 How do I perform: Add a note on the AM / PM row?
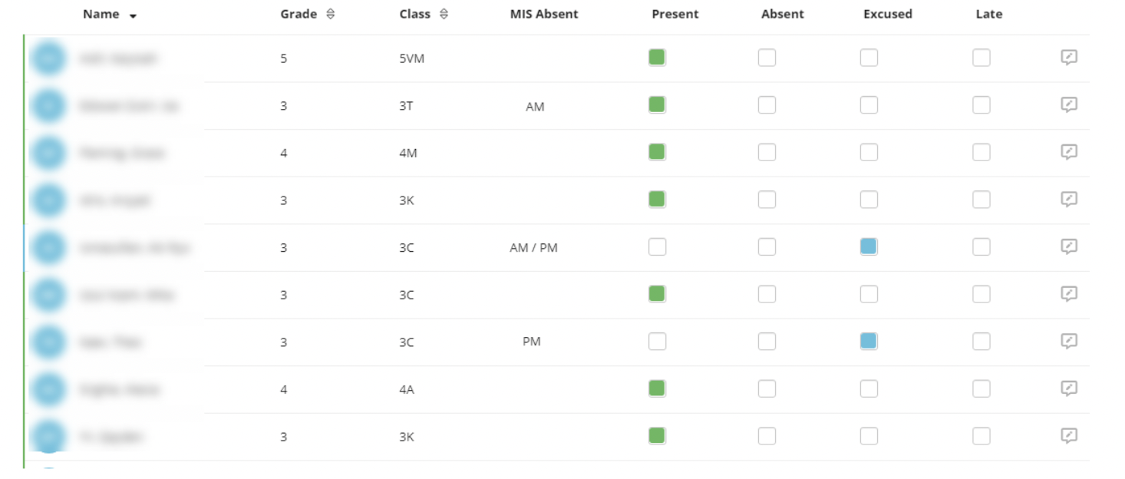coord(1069,247)
